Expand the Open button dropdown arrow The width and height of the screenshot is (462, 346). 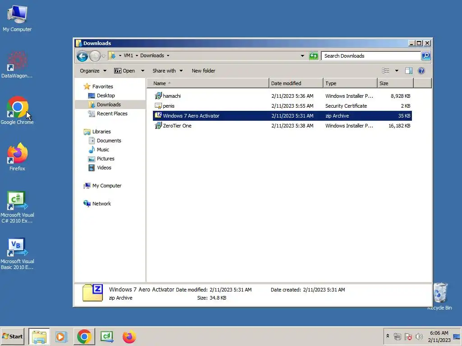[143, 71]
